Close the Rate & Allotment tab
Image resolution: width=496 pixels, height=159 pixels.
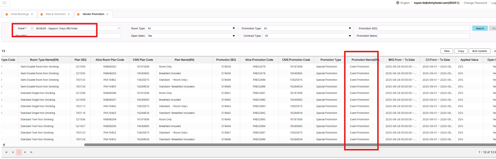point(69,14)
